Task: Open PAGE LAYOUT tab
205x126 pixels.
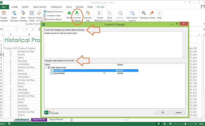Action: 40,7
